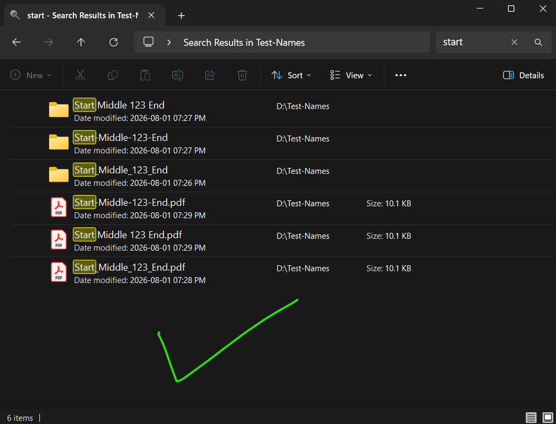
Task: Click folder icon of 'Start_Middle_123_End'
Action: point(58,174)
